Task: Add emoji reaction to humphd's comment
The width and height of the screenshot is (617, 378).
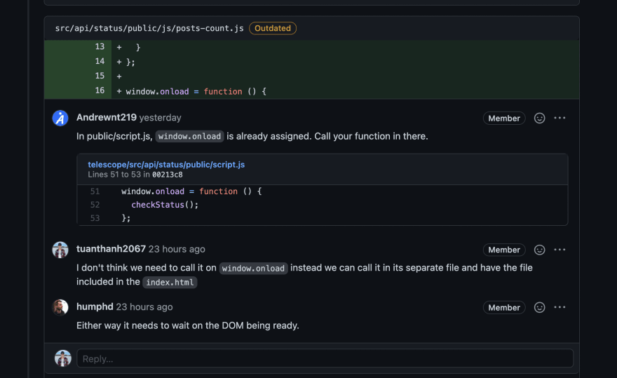Action: (x=539, y=307)
